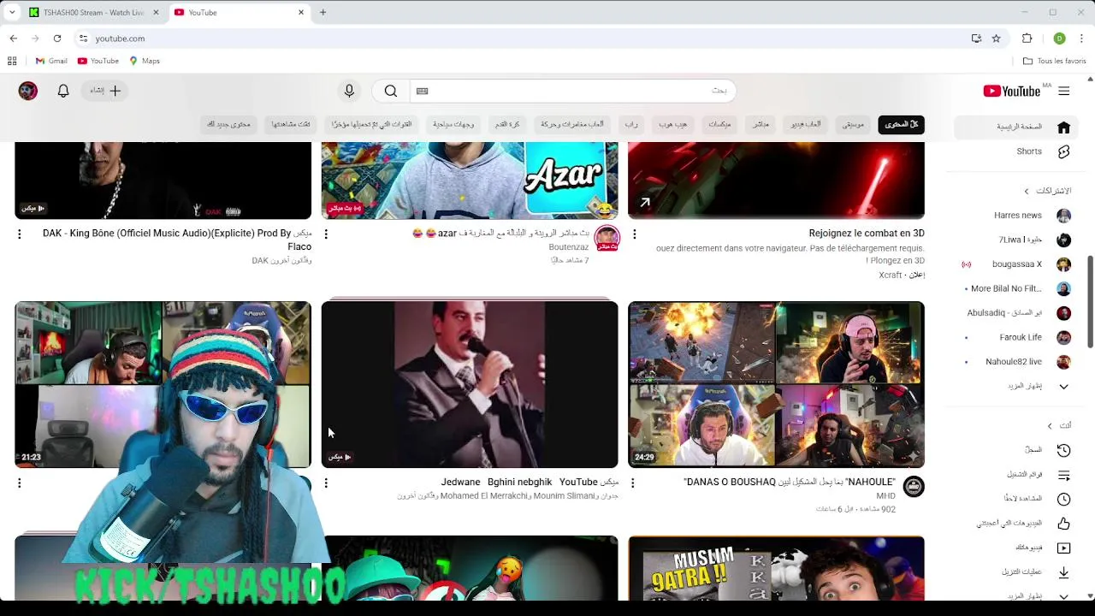Open Downloads arrow icon in sidebar

tap(1063, 572)
